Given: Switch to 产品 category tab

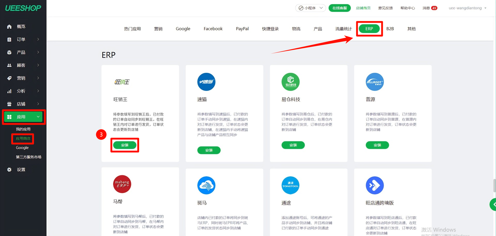Looking at the screenshot, I should coord(318,29).
